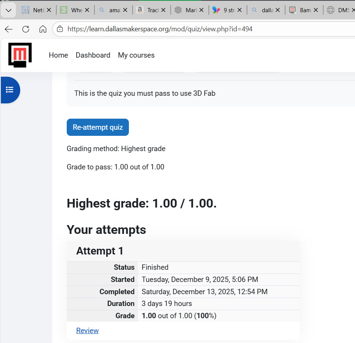Open the browser home page
Viewport: 355px width, 343px height.
click(43, 29)
